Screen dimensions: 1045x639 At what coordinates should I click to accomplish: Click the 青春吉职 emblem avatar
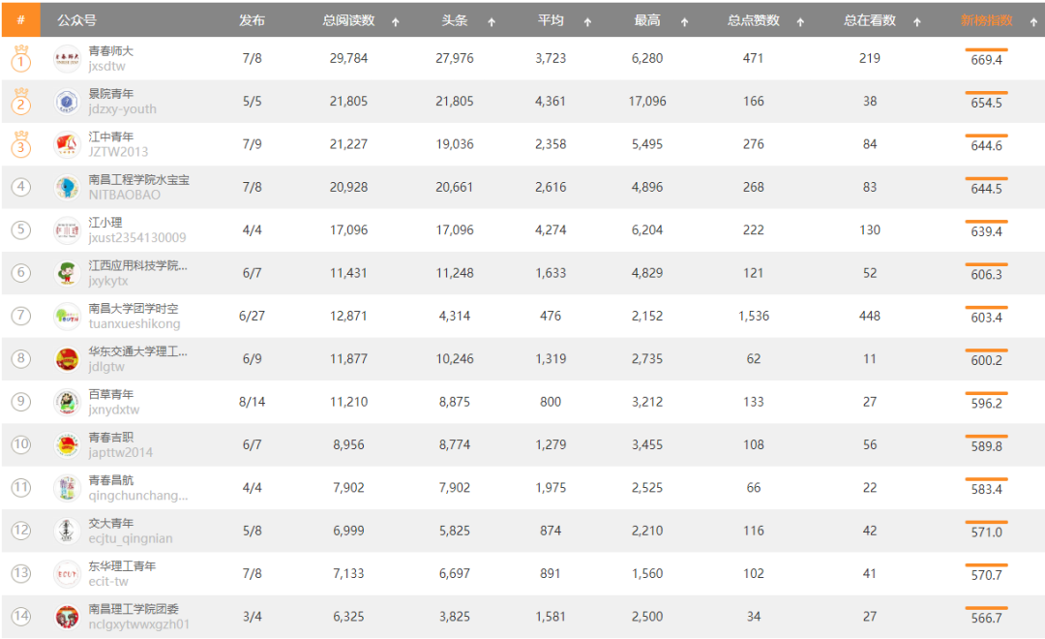click(x=67, y=445)
